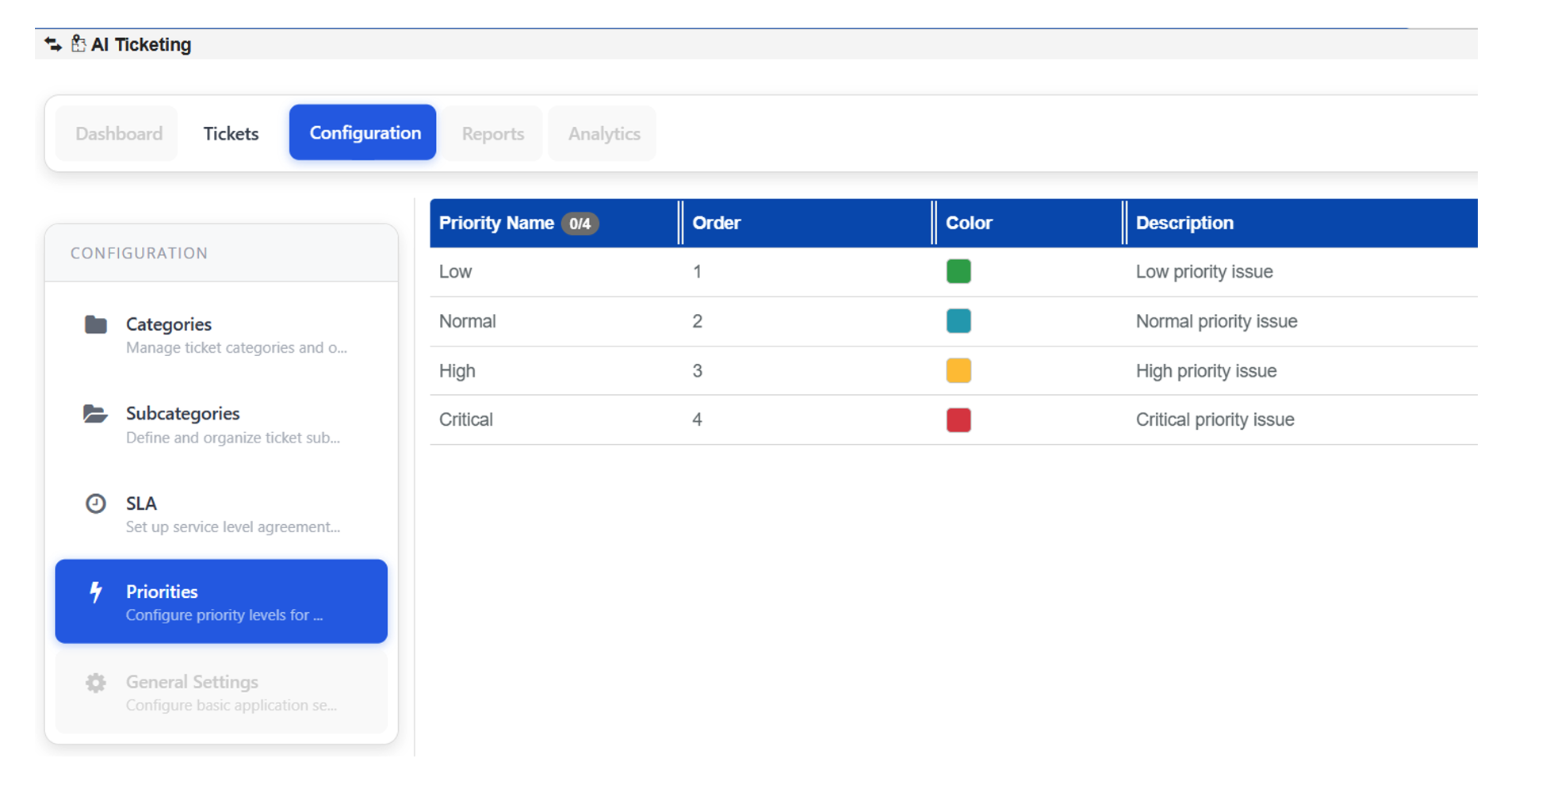Click the red color swatch for Critical

pyautogui.click(x=958, y=419)
